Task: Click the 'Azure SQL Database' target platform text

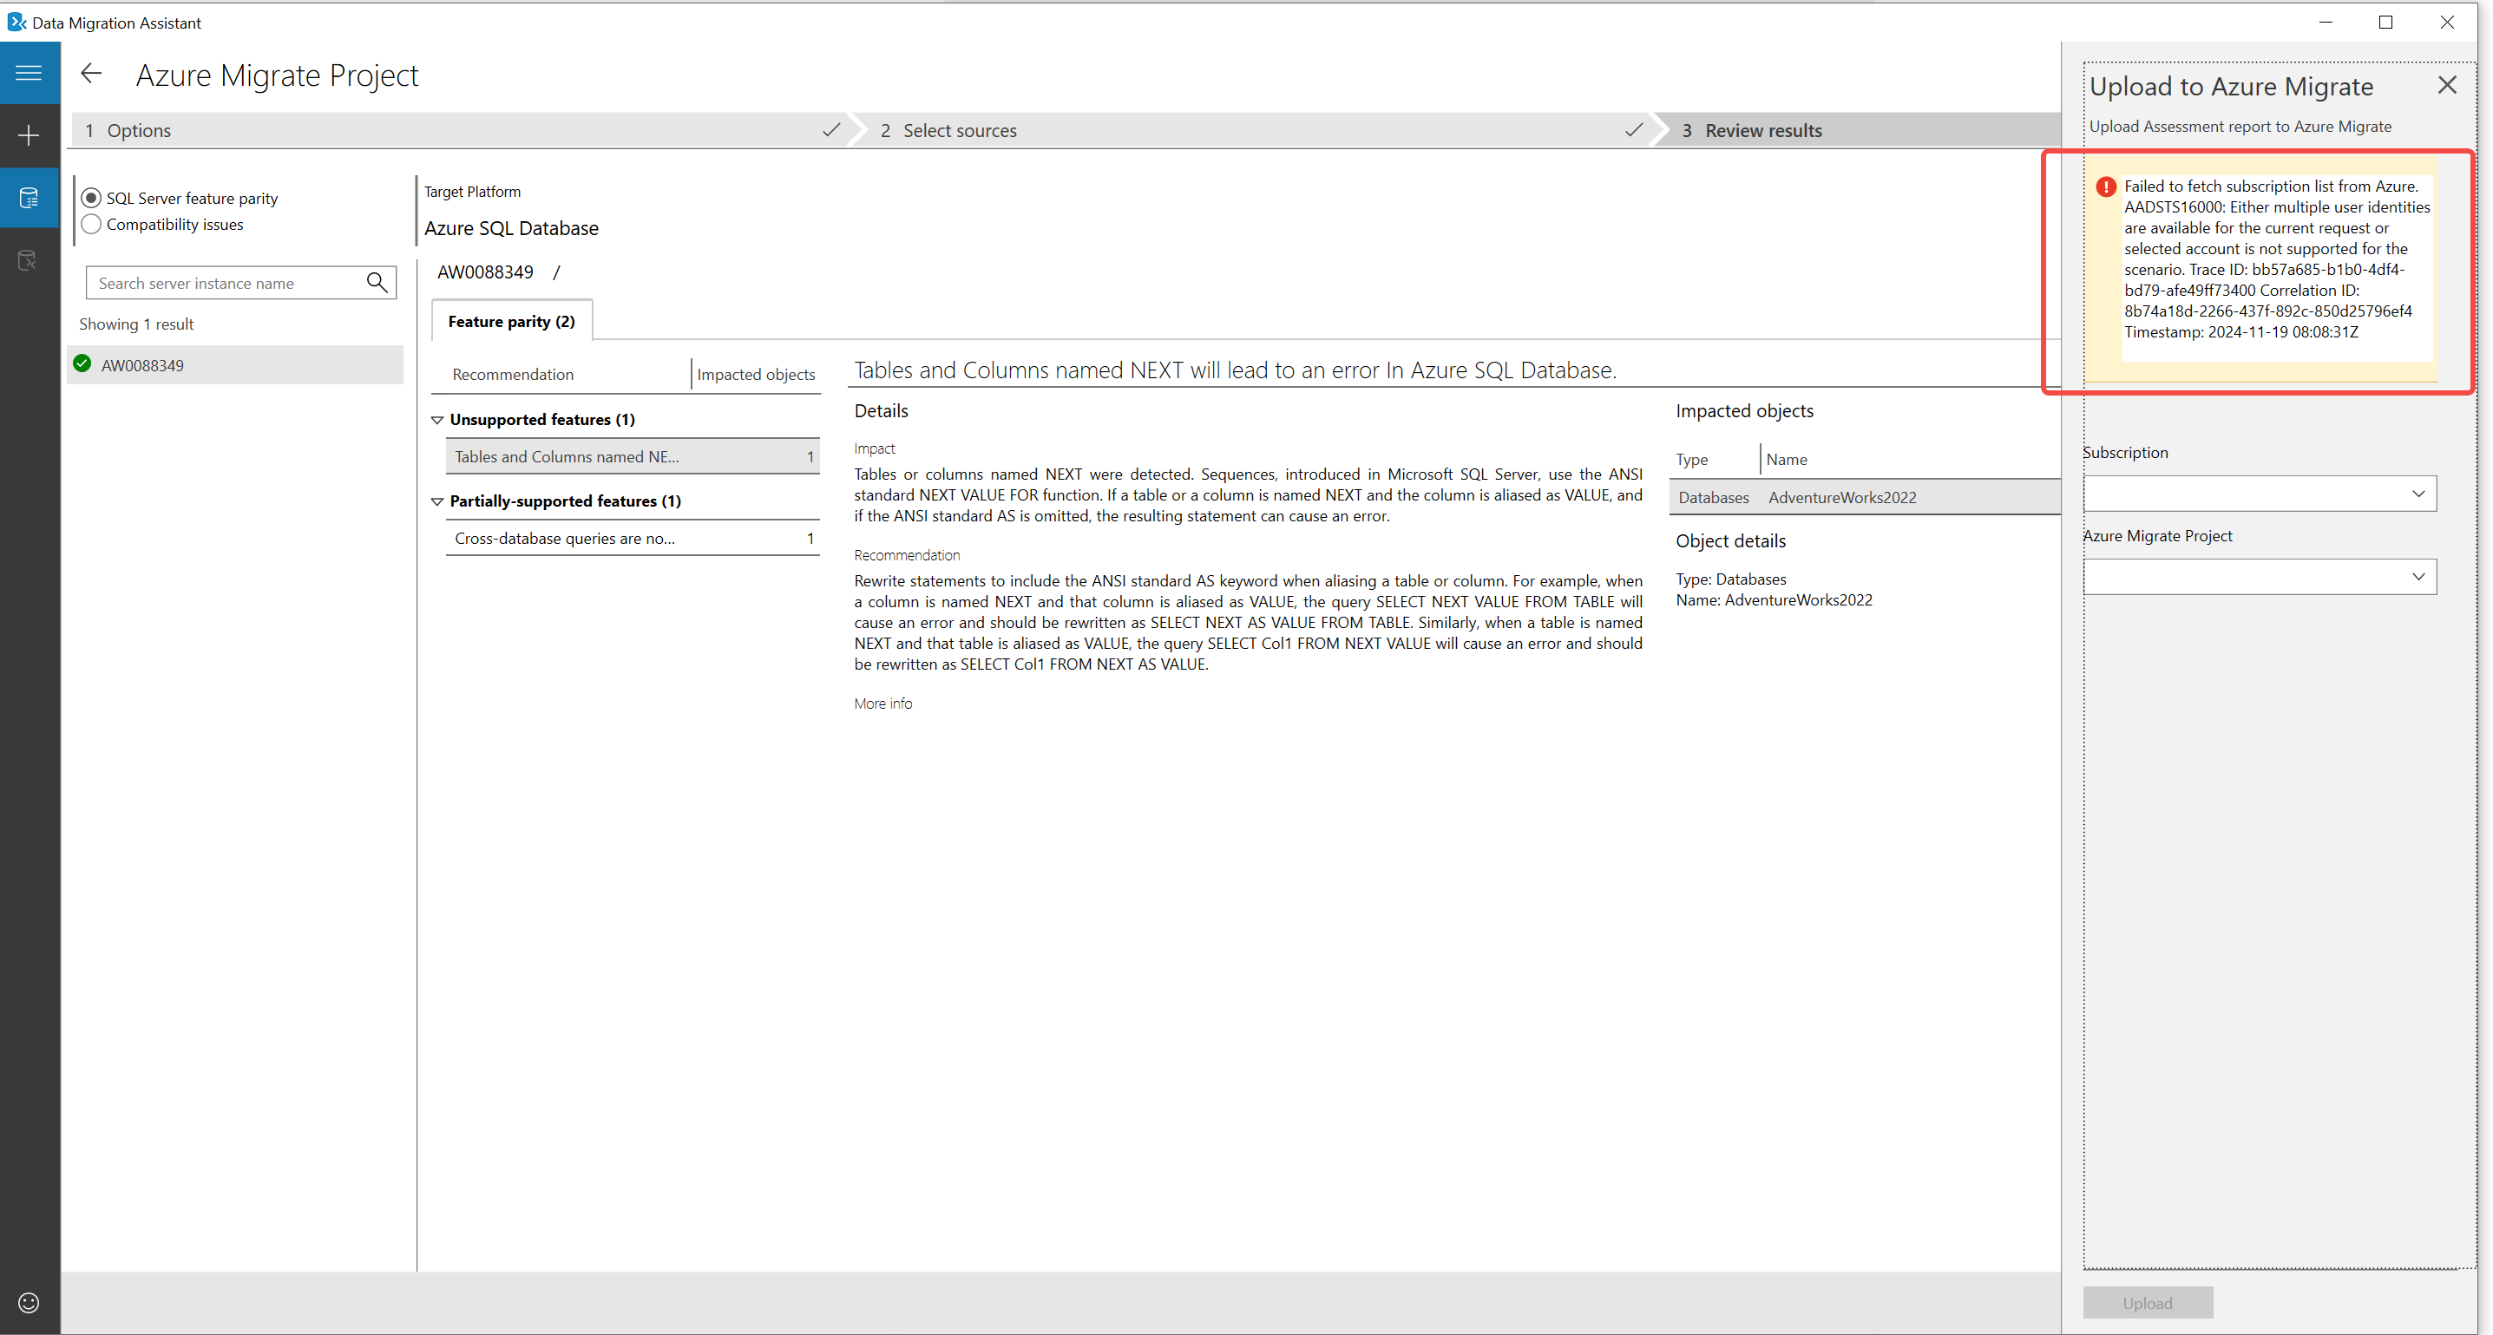Action: pyautogui.click(x=511, y=228)
